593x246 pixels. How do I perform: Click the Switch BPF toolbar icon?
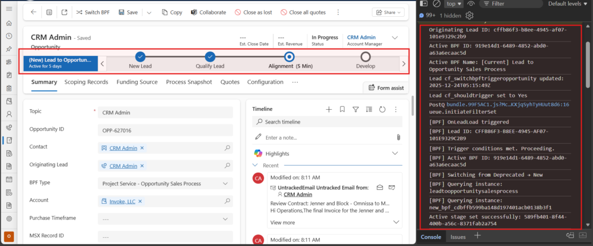pos(79,12)
